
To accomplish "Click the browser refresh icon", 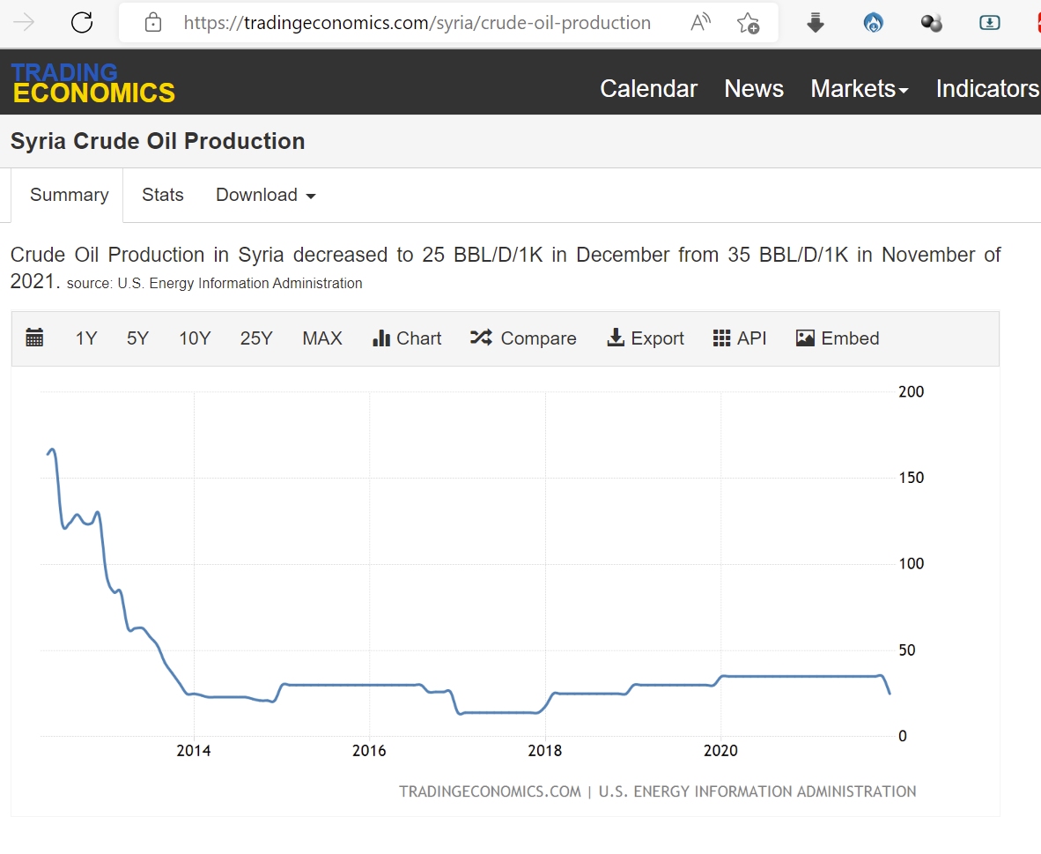I will [x=82, y=23].
